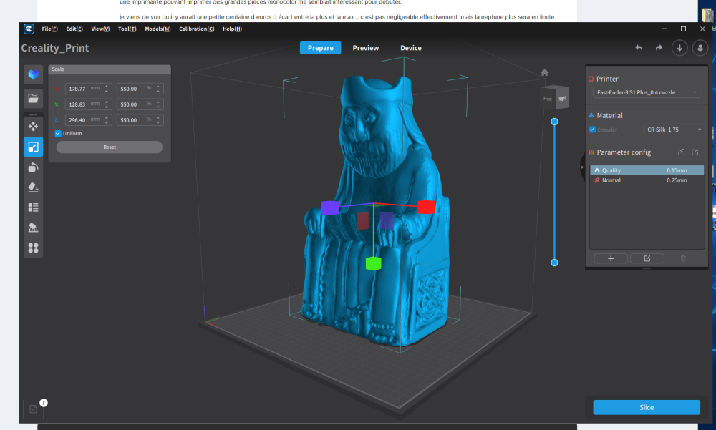Click the X scale 550.00 percent field
Screen dimensions: 716x430
tap(140, 89)
